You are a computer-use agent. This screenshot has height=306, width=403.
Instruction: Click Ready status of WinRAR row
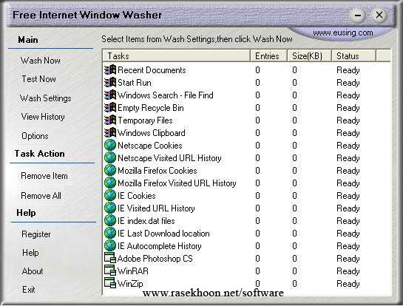point(348,271)
